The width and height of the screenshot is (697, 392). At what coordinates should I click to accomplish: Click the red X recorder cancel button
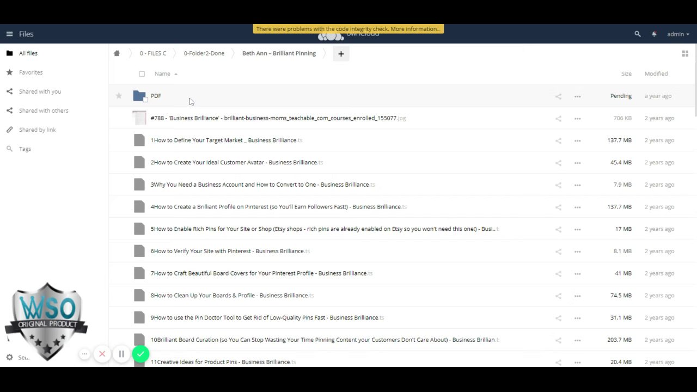click(x=102, y=354)
